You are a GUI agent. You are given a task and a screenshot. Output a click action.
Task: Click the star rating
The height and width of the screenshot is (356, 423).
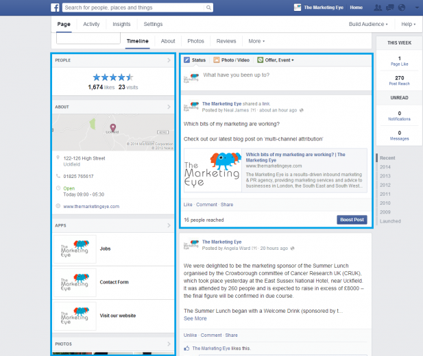[113, 77]
